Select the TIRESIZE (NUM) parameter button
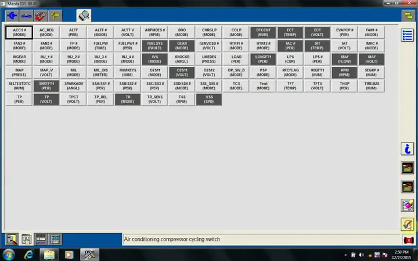The height and width of the screenshot is (261, 418). coord(372,86)
